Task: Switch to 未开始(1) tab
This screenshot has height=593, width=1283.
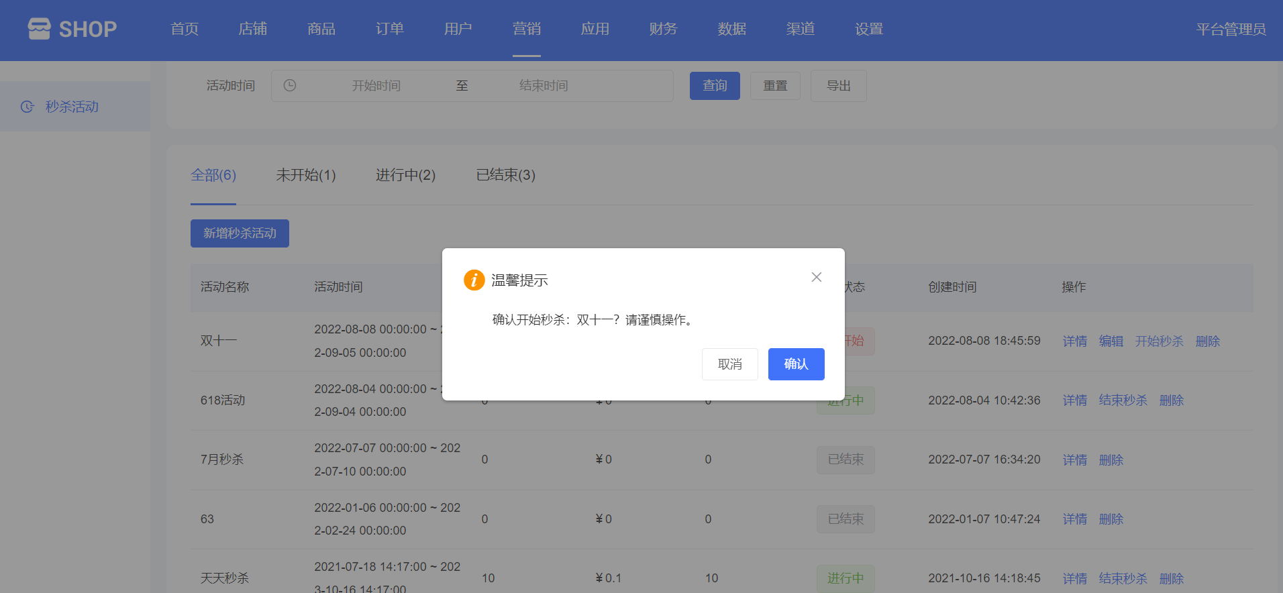Action: click(x=306, y=175)
